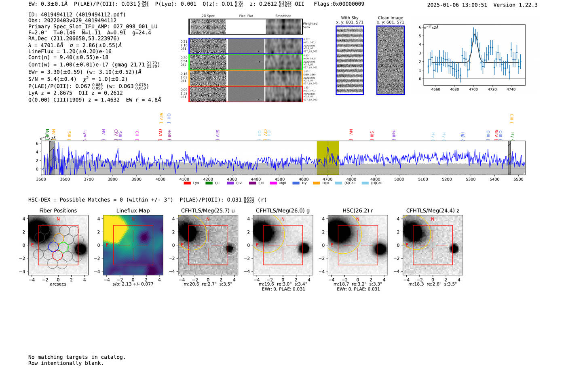This screenshot has width=566, height=385.
Task: Click the blue fiber circle in Fiber Positions
Action: (53, 246)
